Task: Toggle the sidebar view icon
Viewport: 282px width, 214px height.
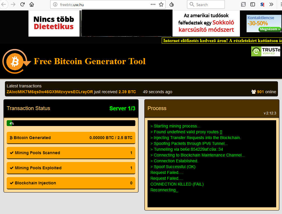Action: coord(253,4)
